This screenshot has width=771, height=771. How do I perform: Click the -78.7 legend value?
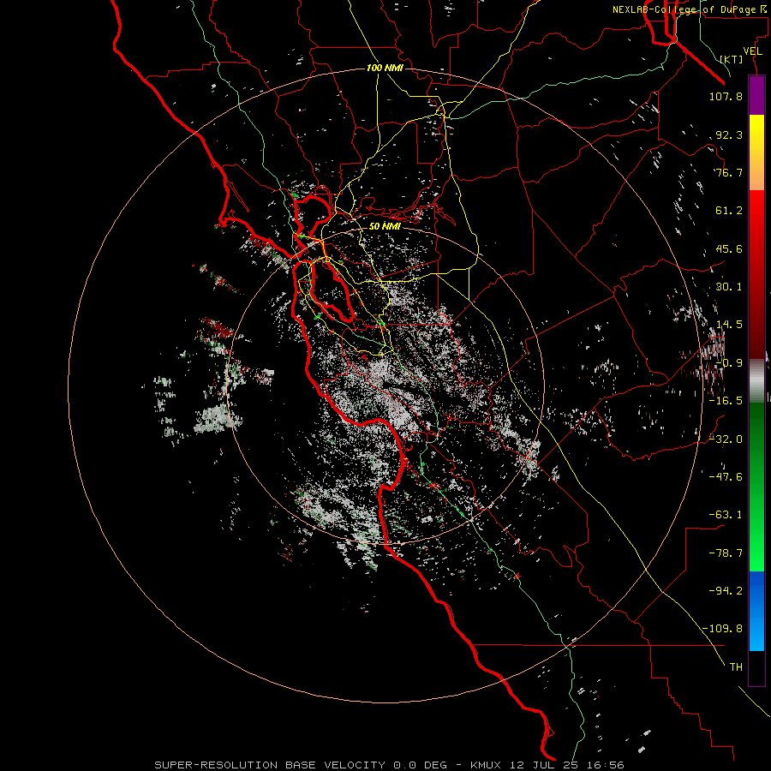(x=726, y=553)
